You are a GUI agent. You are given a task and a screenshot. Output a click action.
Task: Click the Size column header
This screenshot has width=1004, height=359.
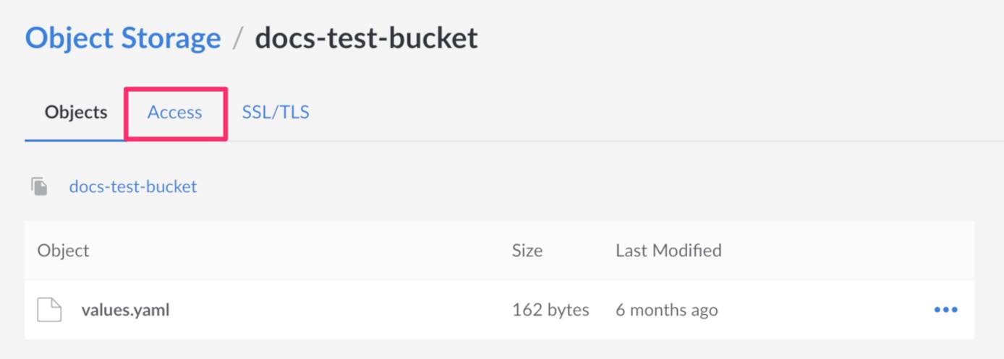[527, 251]
